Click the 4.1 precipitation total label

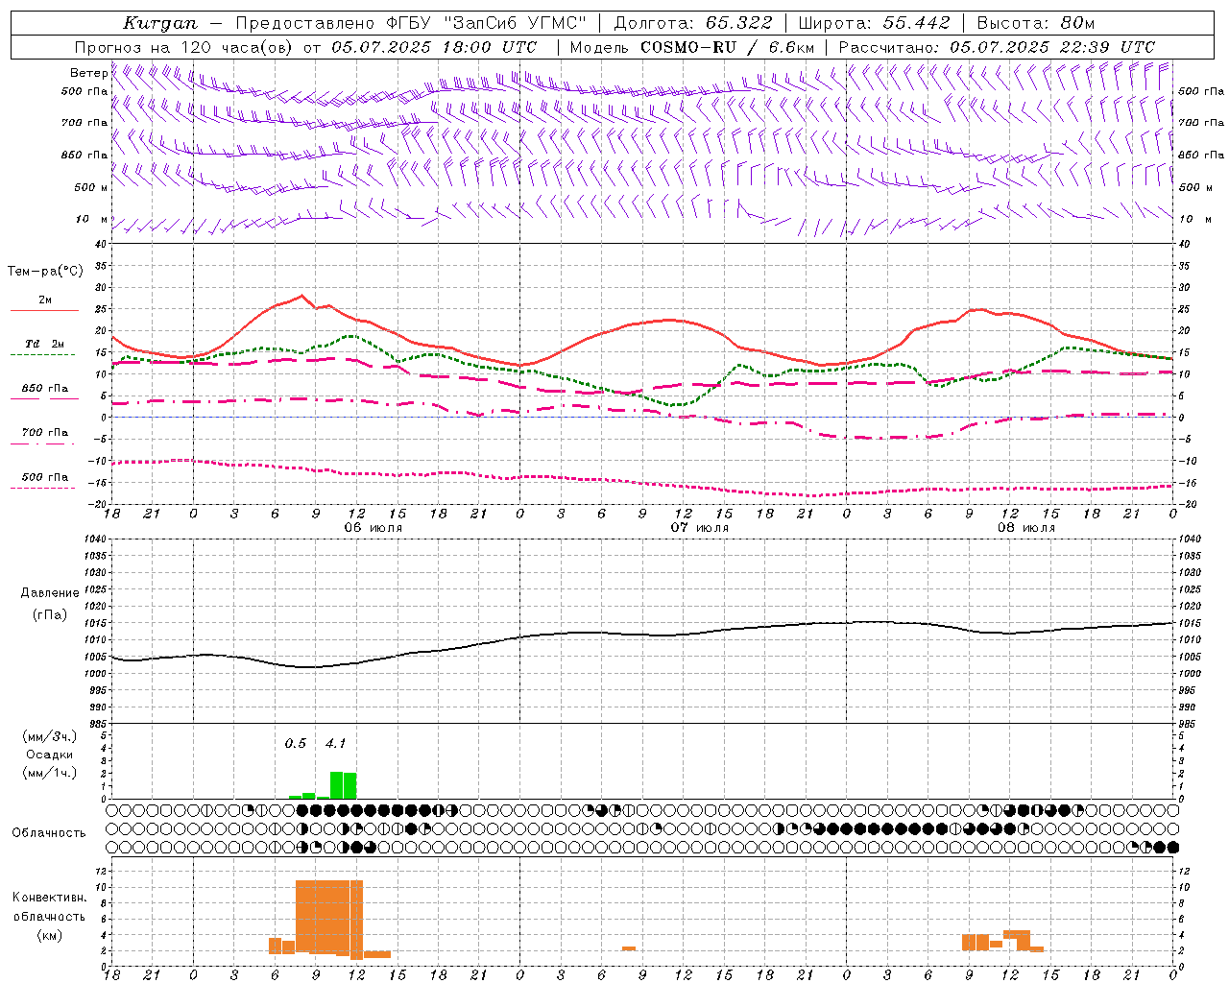(x=335, y=743)
